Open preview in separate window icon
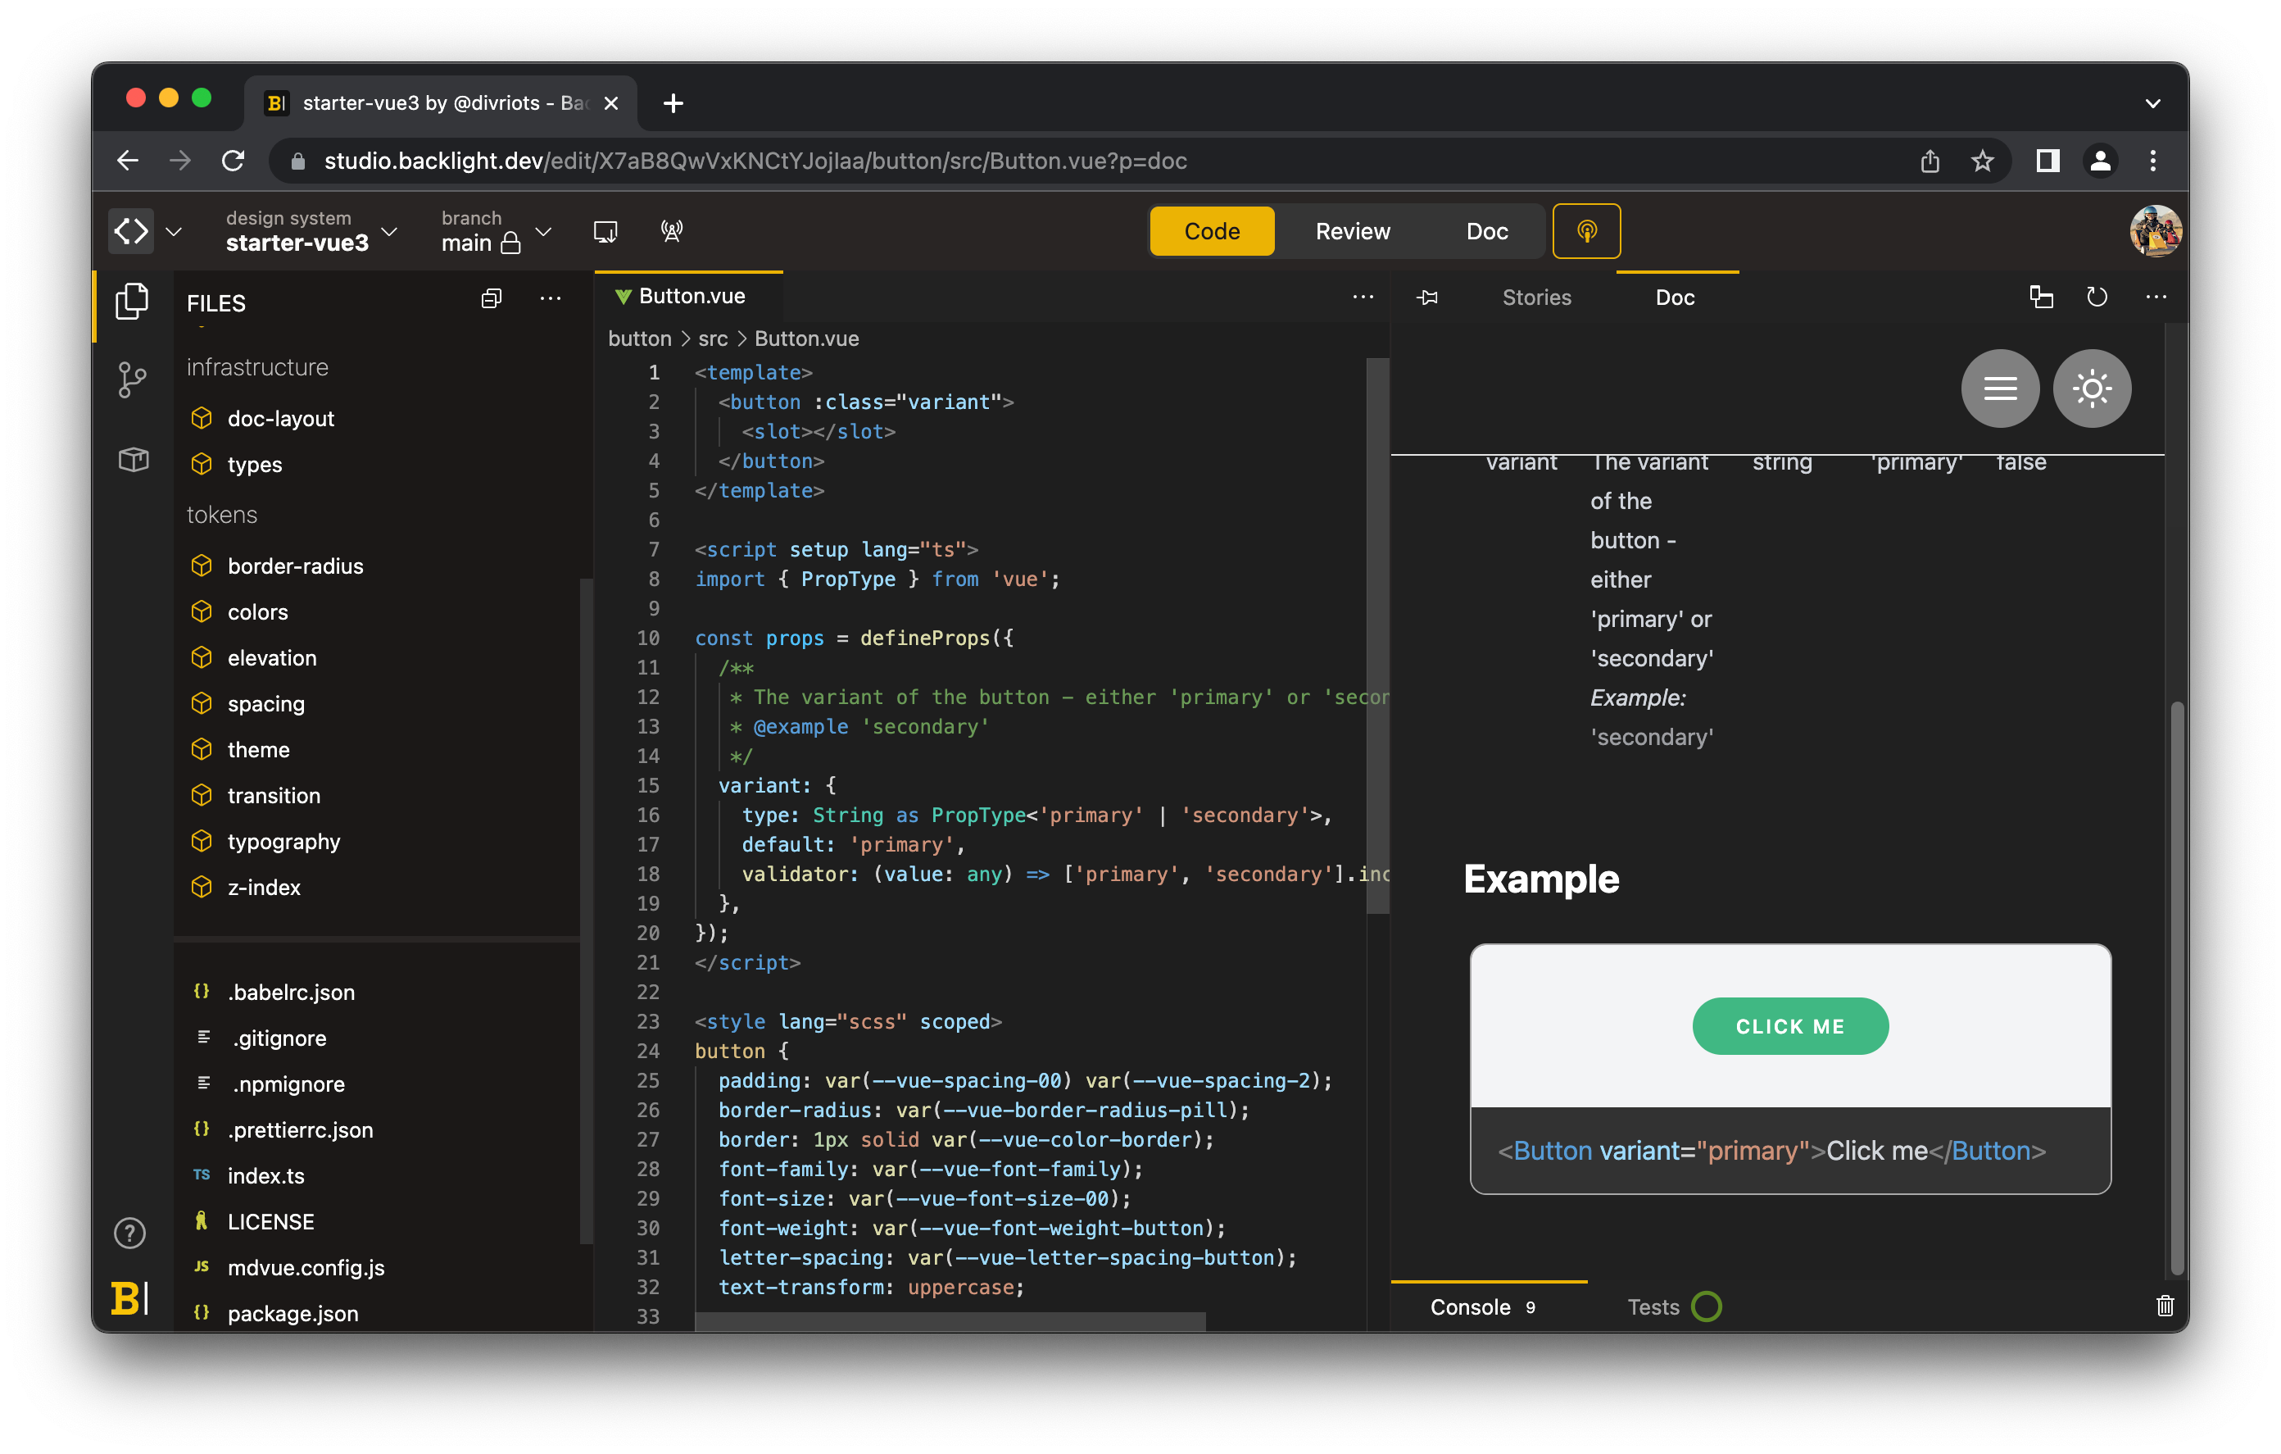Viewport: 2281px width, 1454px height. [x=2040, y=298]
